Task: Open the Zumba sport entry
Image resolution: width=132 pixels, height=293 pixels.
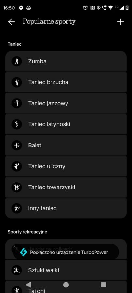Action: pos(66,61)
